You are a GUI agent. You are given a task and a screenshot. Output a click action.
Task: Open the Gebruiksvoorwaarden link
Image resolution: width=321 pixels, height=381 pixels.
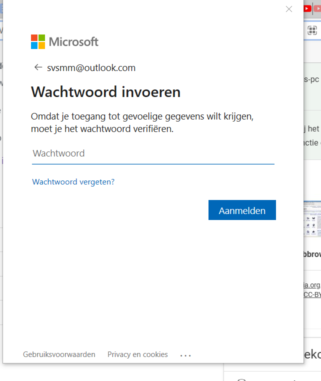[59, 354]
